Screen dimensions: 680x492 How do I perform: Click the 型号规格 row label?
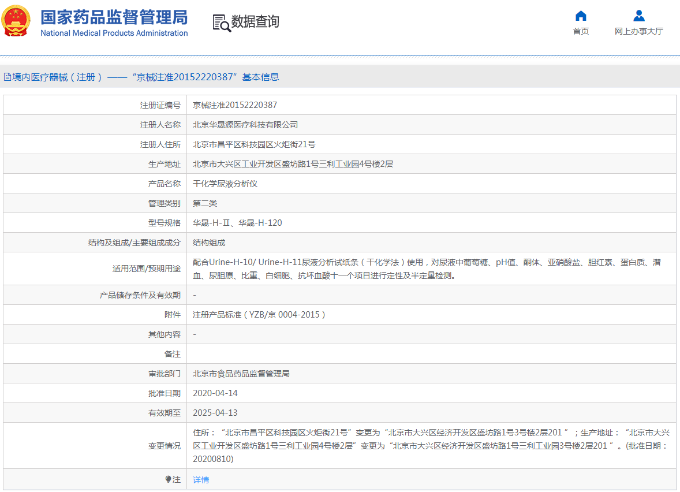(165, 223)
